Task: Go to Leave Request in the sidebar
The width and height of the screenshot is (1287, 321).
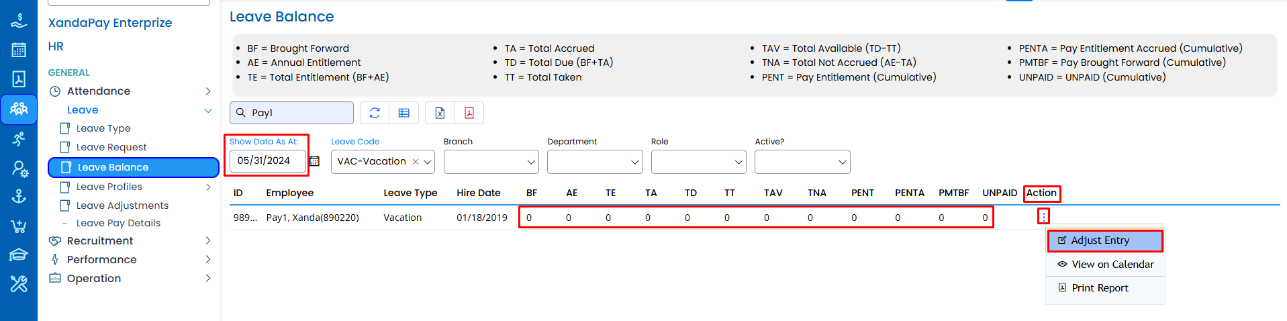Action: click(111, 147)
